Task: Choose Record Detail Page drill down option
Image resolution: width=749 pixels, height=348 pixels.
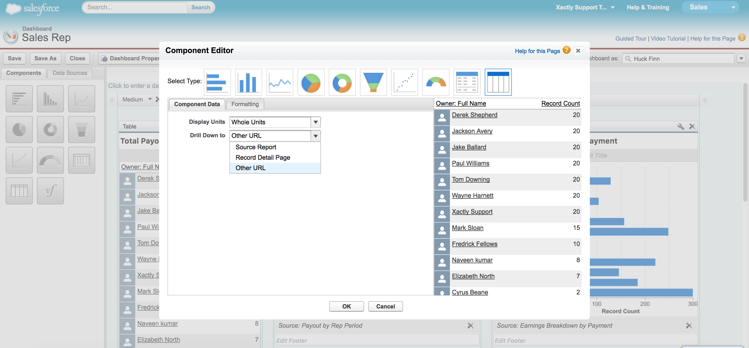Action: tap(275, 158)
